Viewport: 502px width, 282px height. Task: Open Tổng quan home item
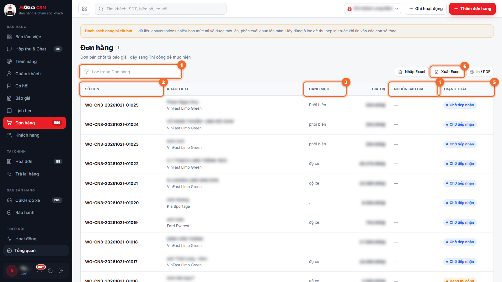[36, 250]
